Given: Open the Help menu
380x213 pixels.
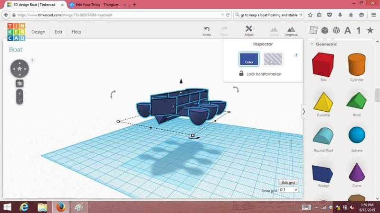Looking at the screenshot, I should [76, 32].
